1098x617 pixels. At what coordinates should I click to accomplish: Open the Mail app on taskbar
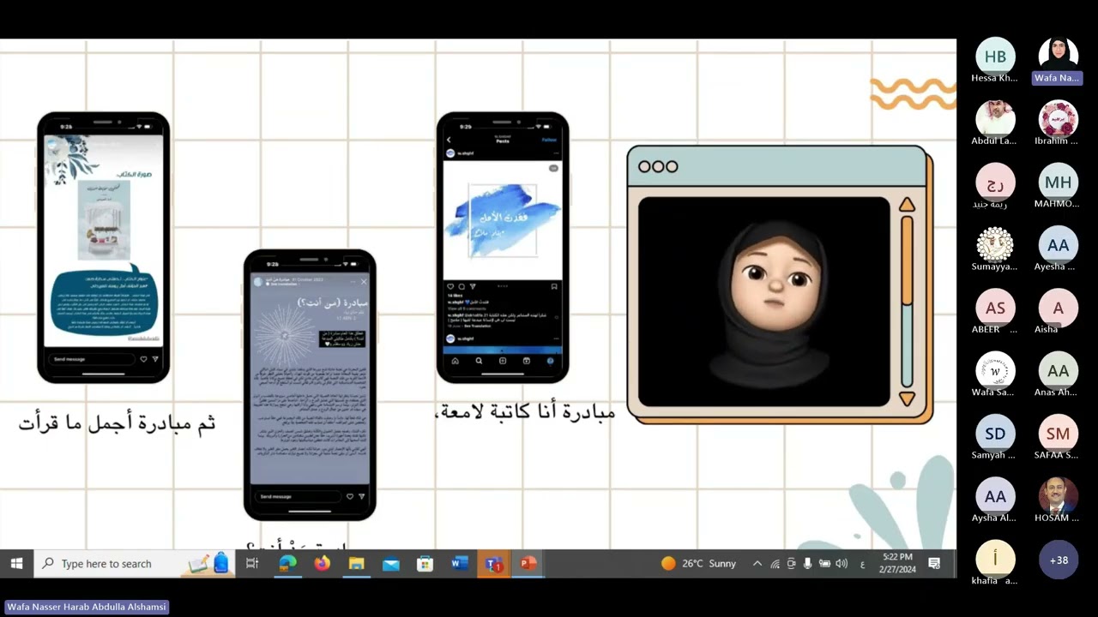[x=390, y=563]
